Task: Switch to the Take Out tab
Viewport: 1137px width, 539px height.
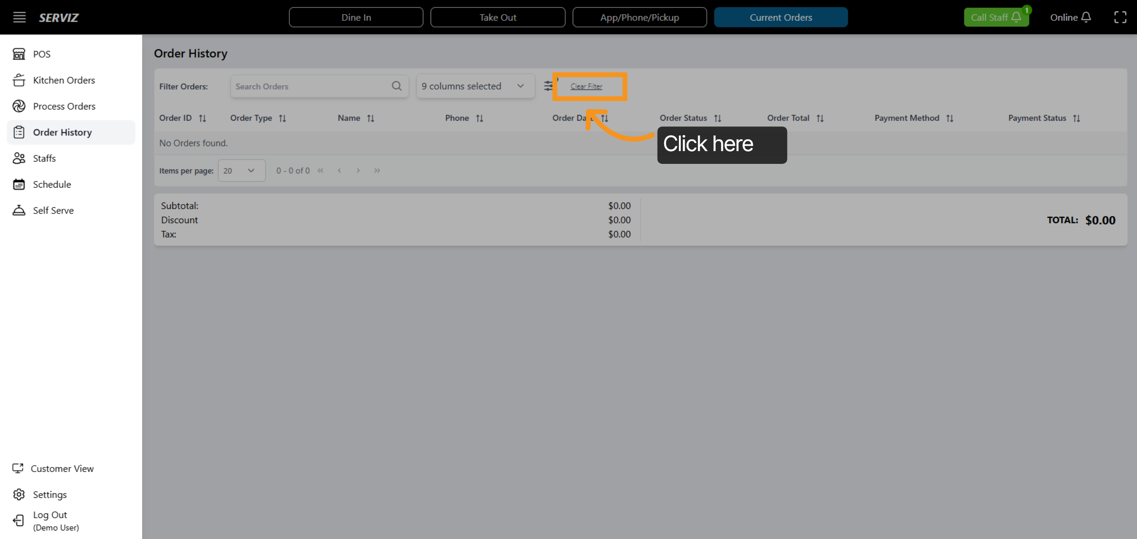Action: pos(497,17)
